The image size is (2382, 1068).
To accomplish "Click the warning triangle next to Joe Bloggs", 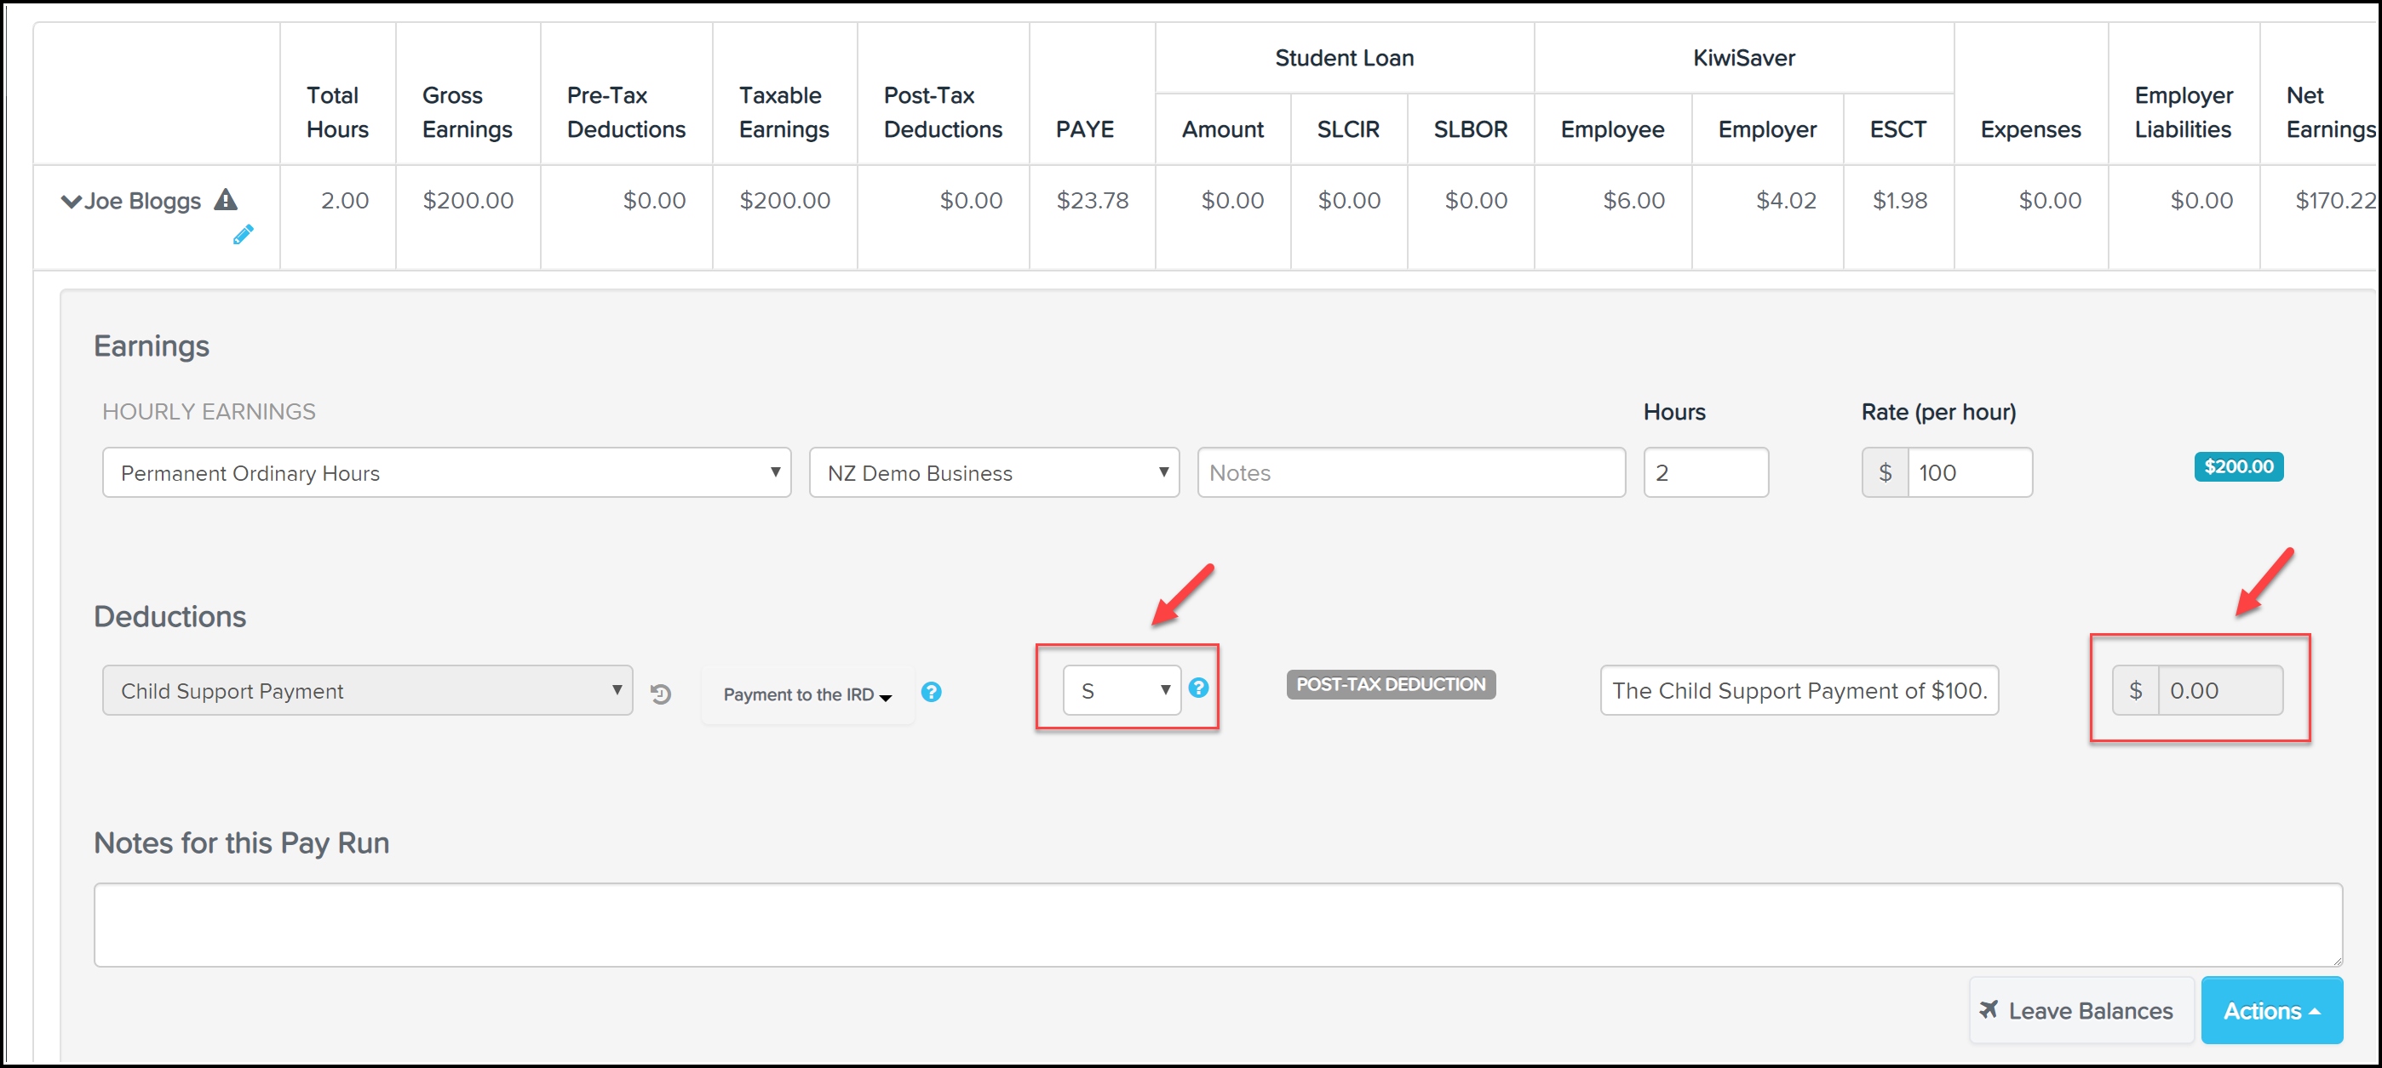I will pos(226,199).
